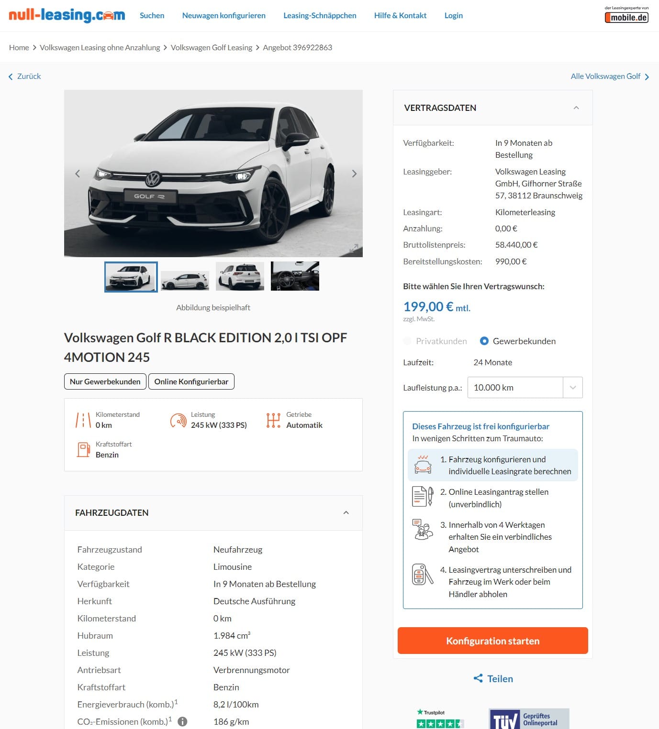Collapse the VERTRAGSDATEN section

click(x=576, y=108)
